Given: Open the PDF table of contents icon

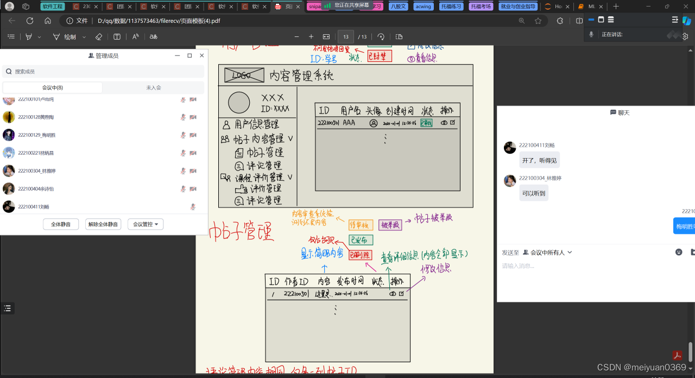Looking at the screenshot, I should coord(11,36).
